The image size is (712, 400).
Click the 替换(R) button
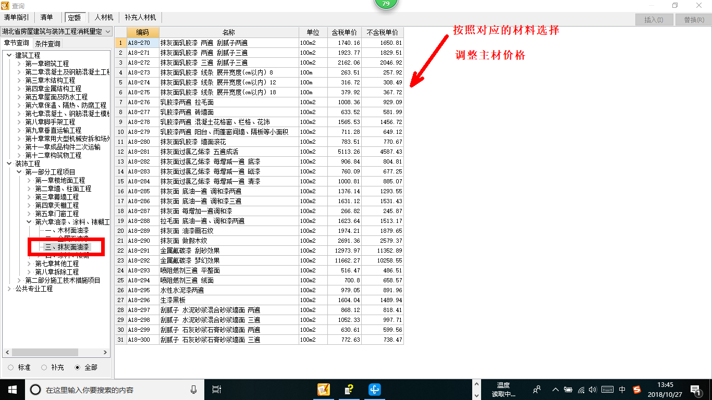coord(693,20)
